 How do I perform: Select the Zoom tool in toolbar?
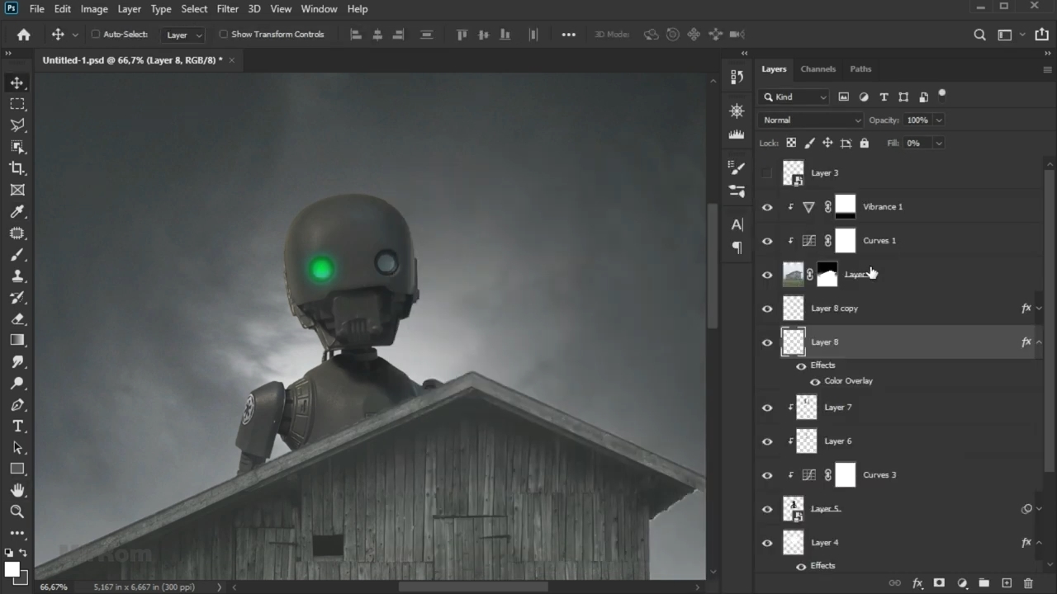click(17, 511)
